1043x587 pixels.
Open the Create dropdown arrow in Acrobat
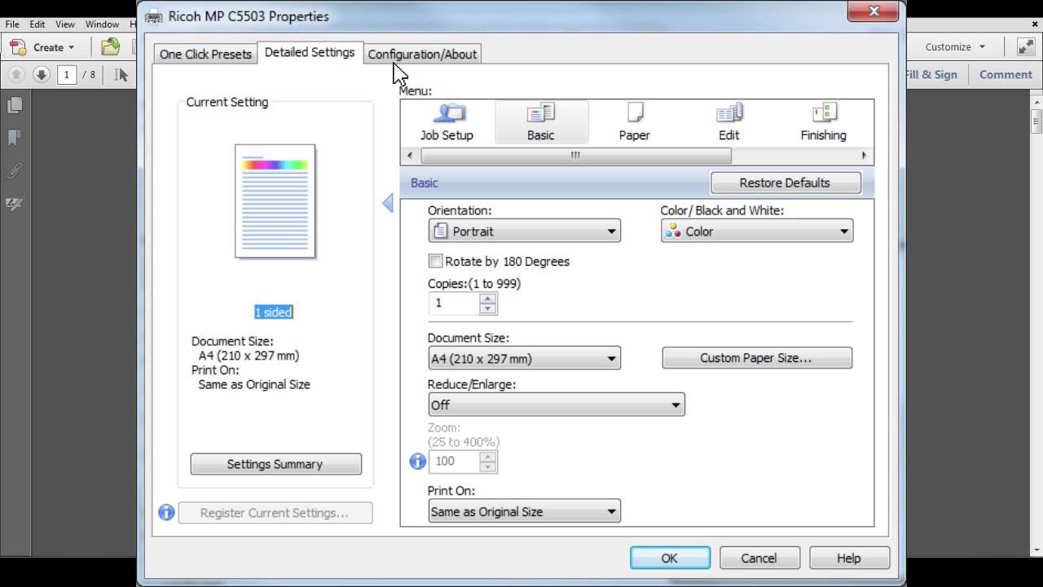point(72,47)
